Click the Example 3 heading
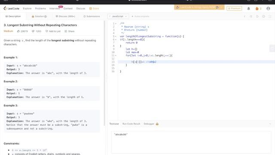 [11, 105]
